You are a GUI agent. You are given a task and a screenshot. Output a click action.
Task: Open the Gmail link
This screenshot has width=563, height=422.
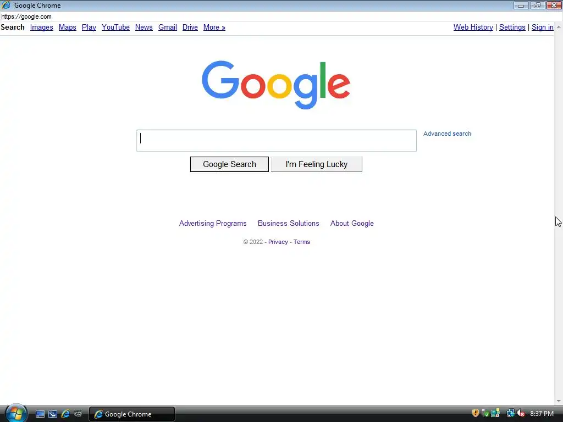(x=168, y=27)
